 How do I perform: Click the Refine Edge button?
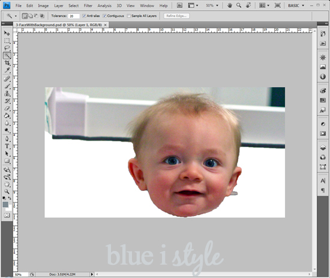[x=176, y=16]
